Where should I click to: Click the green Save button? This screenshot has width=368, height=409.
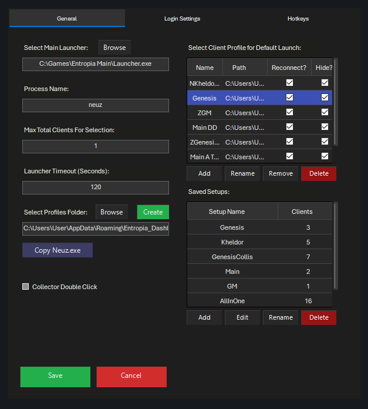55,377
